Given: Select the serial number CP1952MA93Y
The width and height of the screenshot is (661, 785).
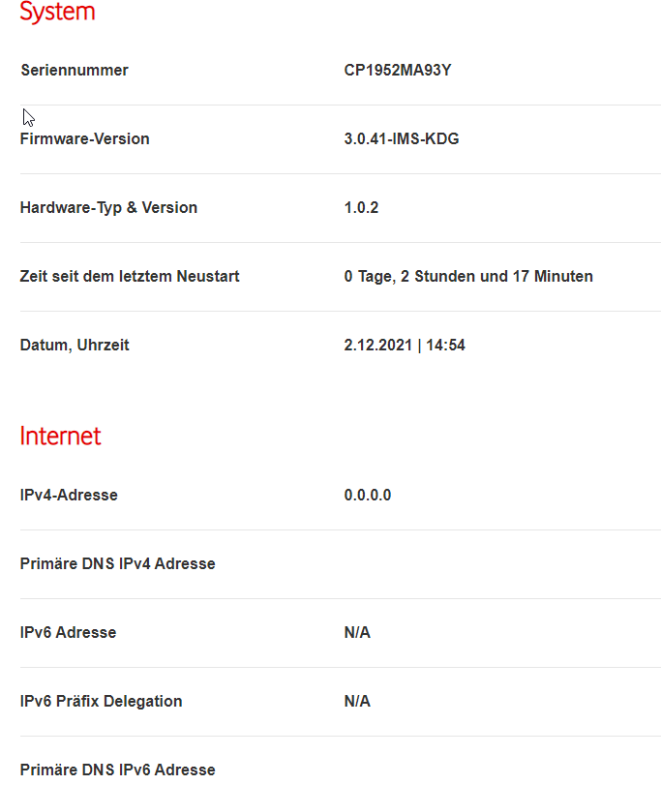Looking at the screenshot, I should point(398,70).
